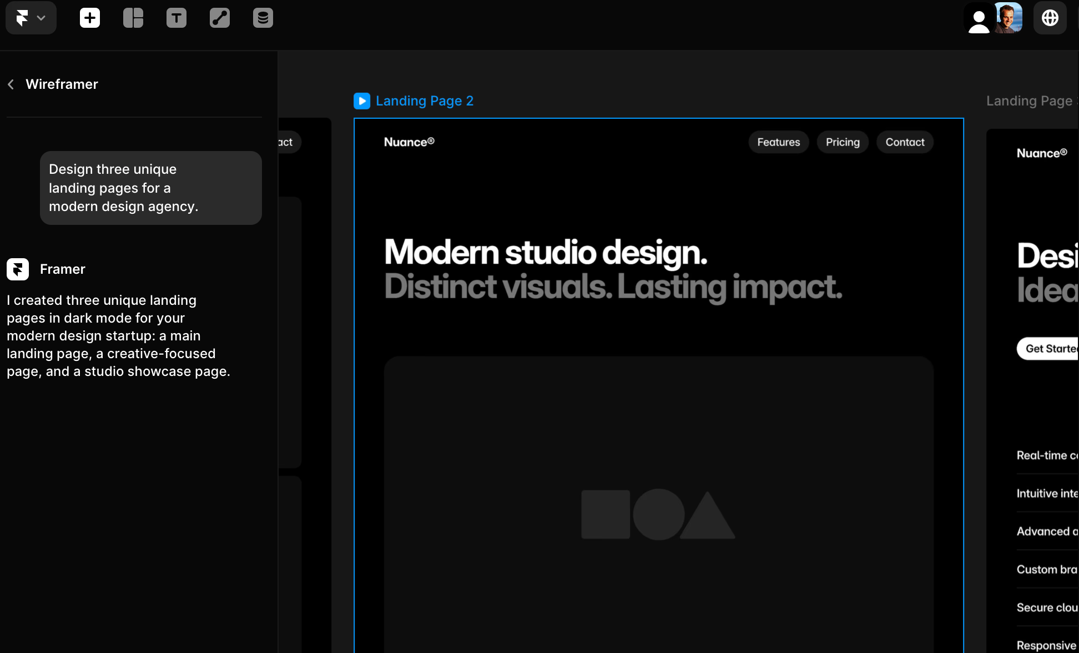
Task: Click the Framer assistant logo icon
Action: pos(18,269)
